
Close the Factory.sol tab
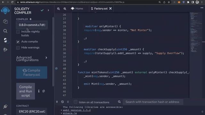coord(111,9)
